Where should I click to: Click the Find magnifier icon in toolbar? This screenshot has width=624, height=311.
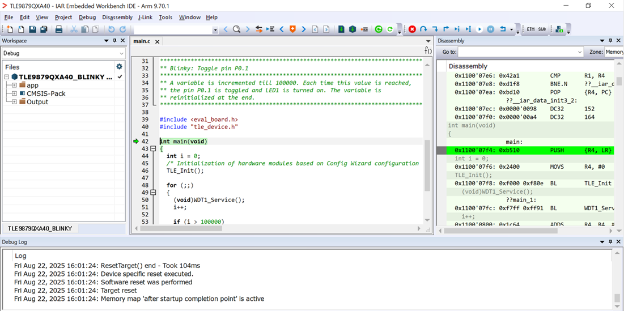236,29
